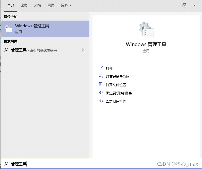Open the three-dot options menu
202x169 pixels.
pos(195,5)
